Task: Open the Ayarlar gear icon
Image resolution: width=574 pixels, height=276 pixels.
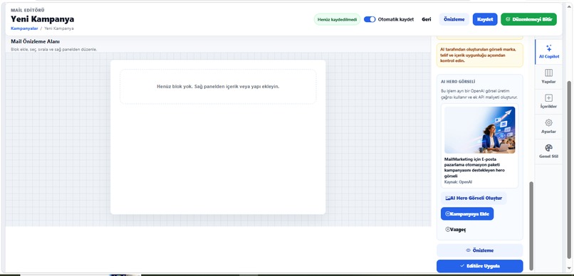Action: [x=548, y=122]
